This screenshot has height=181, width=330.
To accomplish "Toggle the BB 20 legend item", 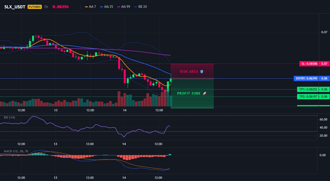I will click(140, 7).
